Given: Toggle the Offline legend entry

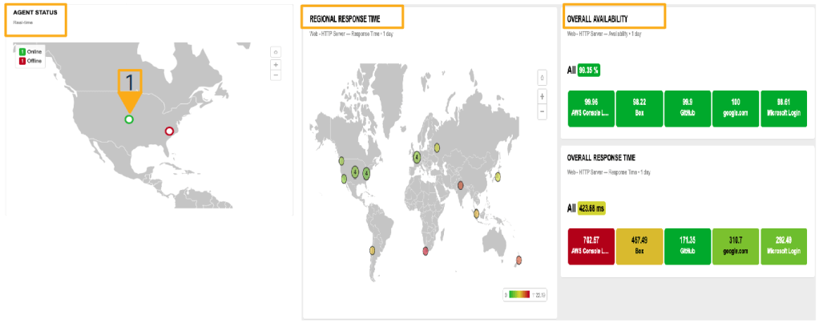Looking at the screenshot, I should coord(30,61).
